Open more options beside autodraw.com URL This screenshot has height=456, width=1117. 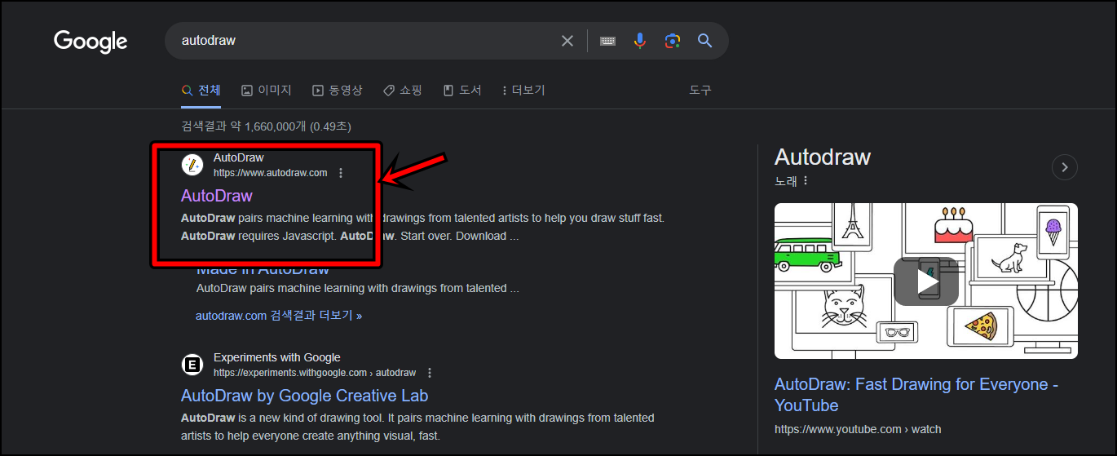(x=341, y=173)
